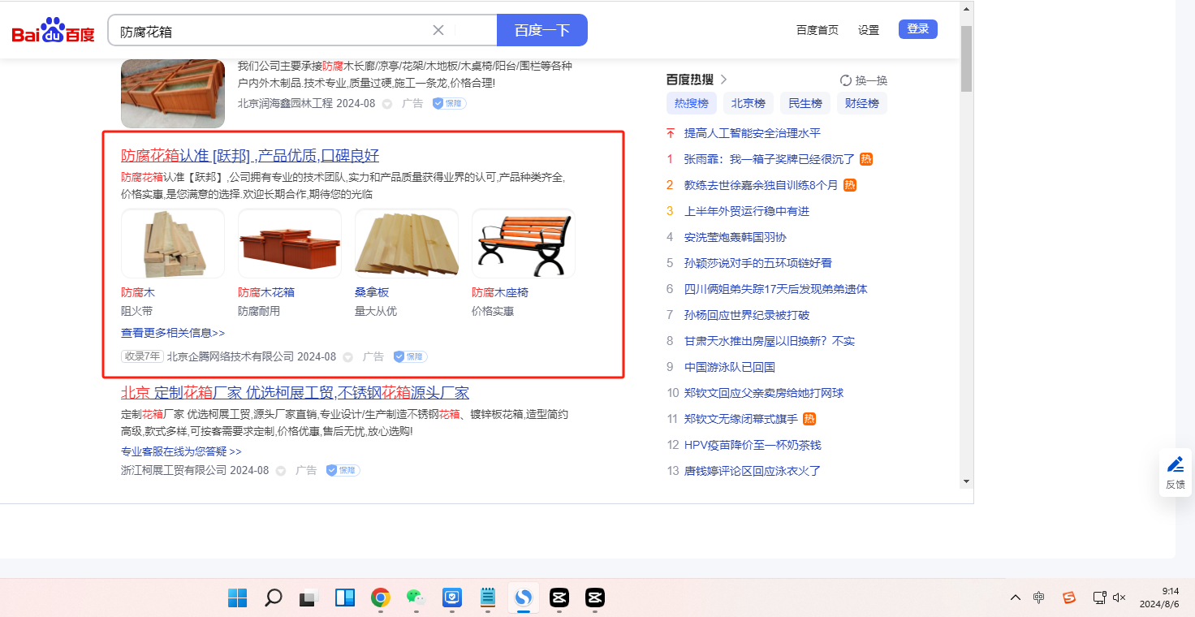Open hot topic 提高人工智能安全治理水平
The height and width of the screenshot is (617, 1195).
coord(753,133)
